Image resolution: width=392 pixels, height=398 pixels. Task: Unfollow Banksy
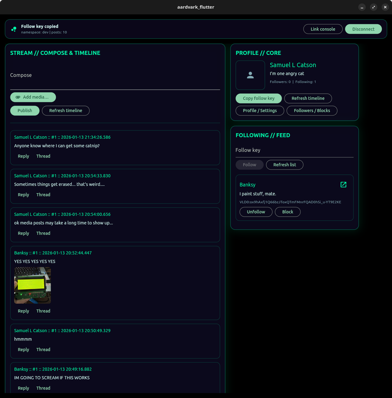click(x=256, y=212)
